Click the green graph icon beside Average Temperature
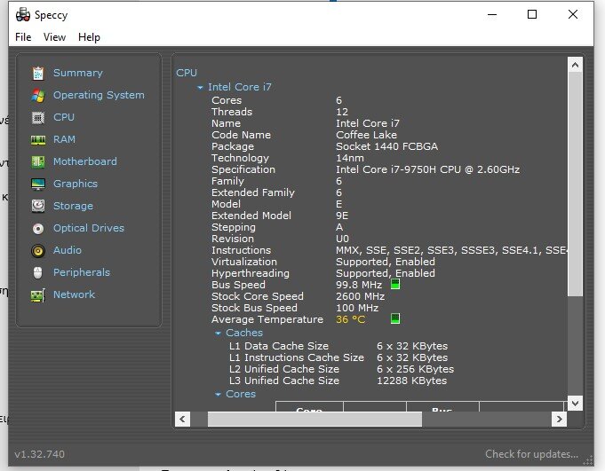This screenshot has height=471, width=605. [x=395, y=318]
